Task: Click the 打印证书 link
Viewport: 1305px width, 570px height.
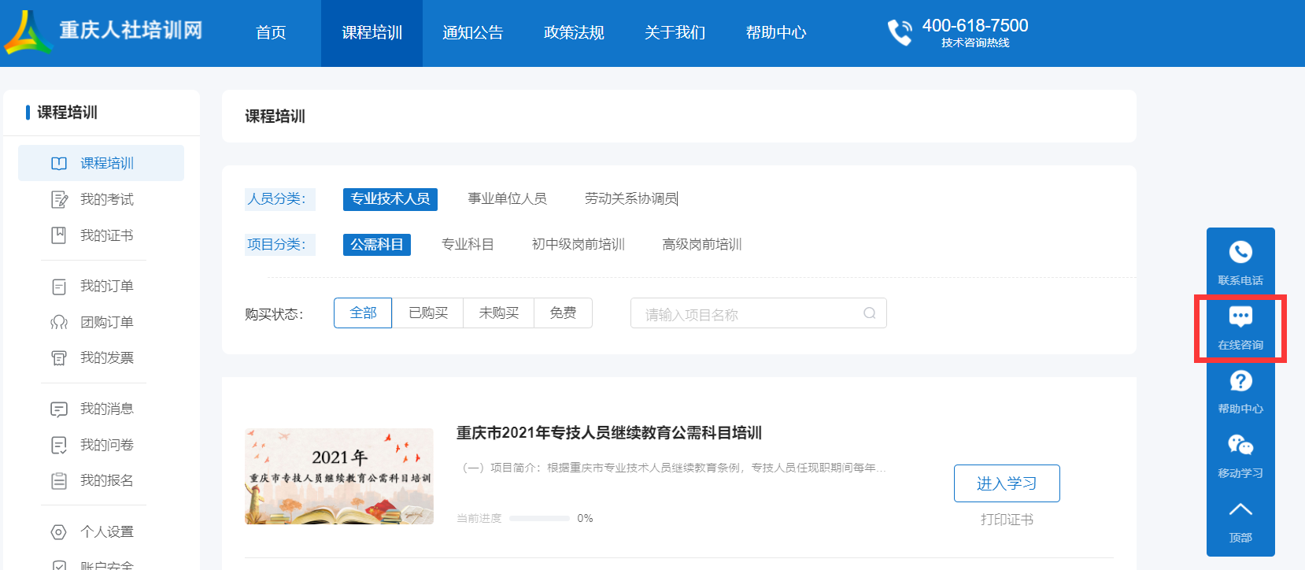Action: click(x=1006, y=520)
